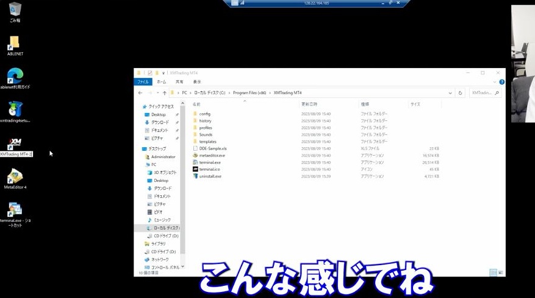Select PC node in navigation tree

point(154,165)
